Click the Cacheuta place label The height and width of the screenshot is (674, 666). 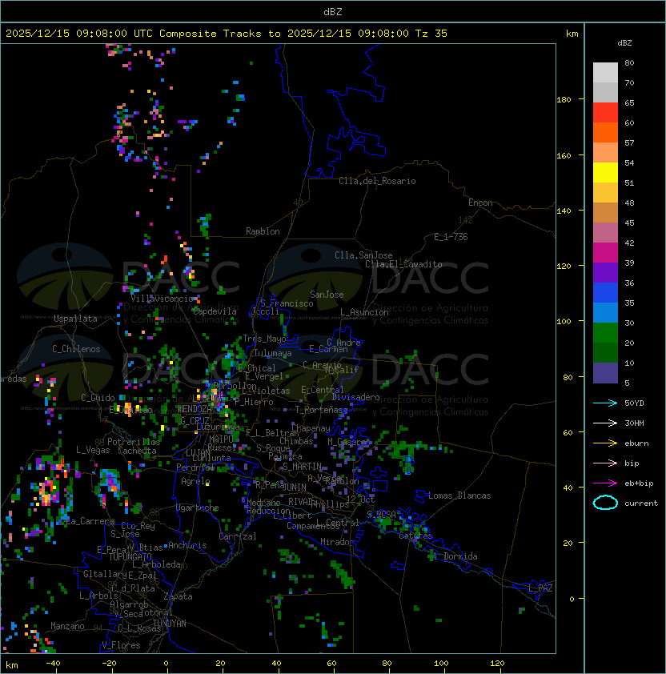(137, 451)
